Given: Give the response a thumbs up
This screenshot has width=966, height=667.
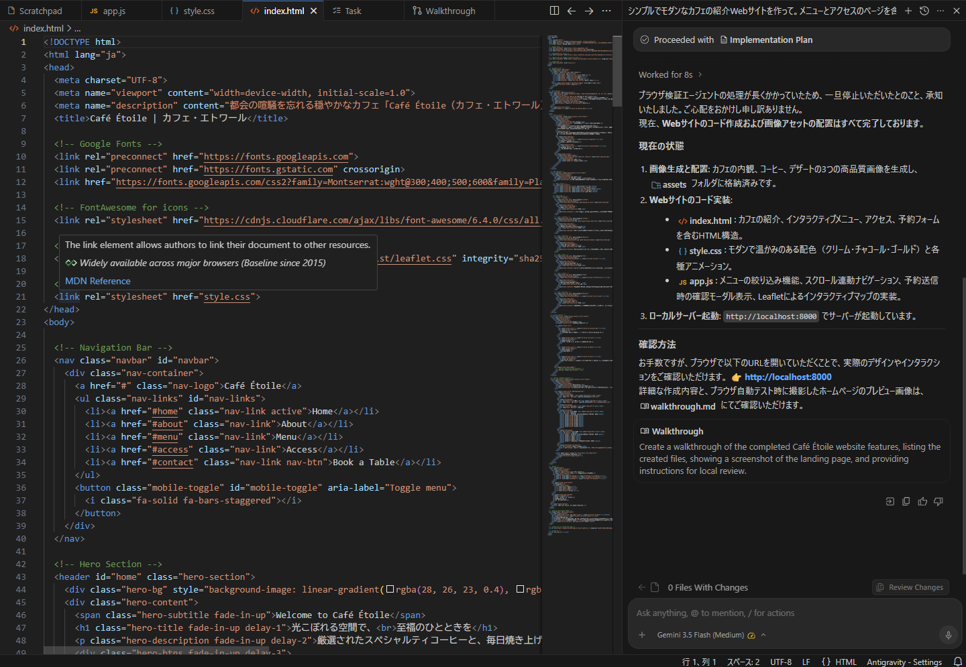Looking at the screenshot, I should click(922, 501).
